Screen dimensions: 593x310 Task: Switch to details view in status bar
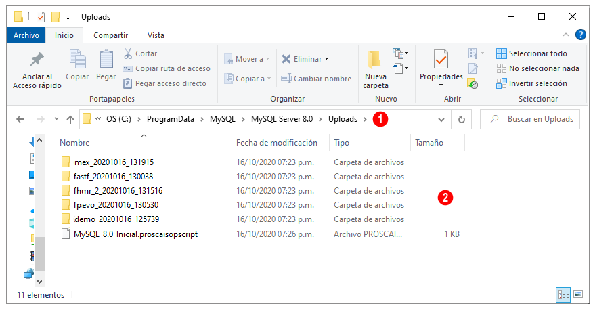pos(563,294)
